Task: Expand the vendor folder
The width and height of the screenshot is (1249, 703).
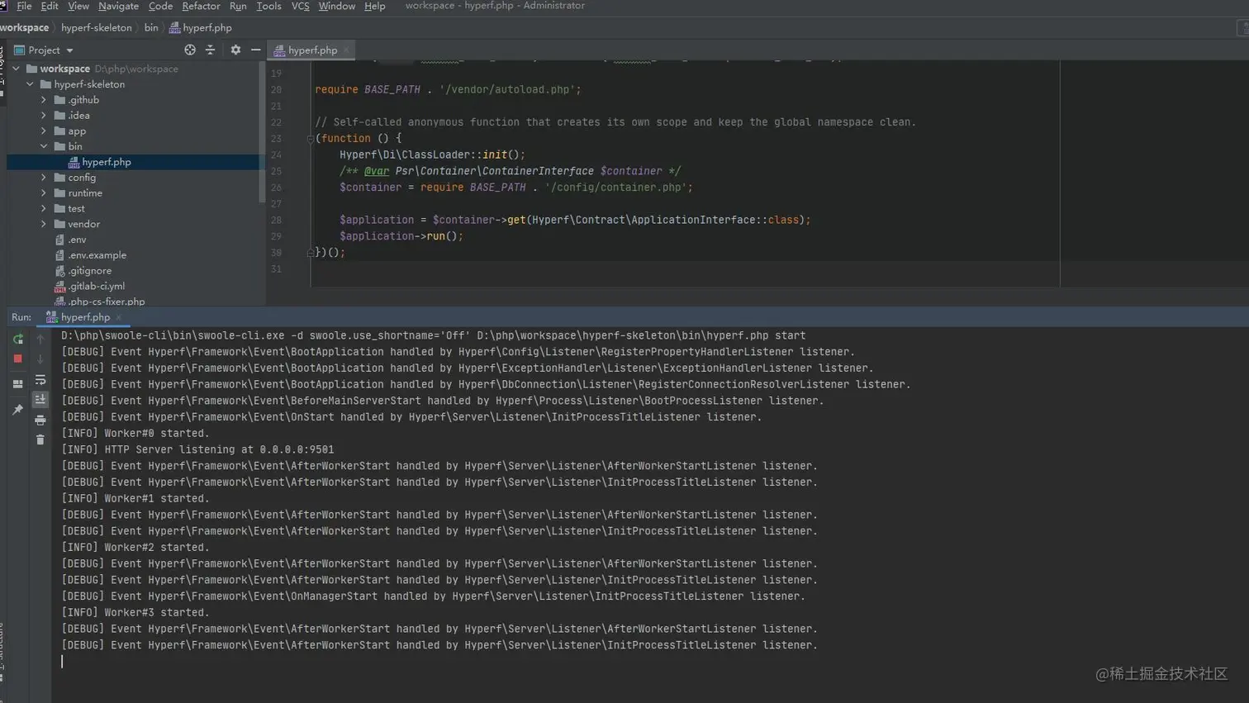Action: (x=44, y=224)
